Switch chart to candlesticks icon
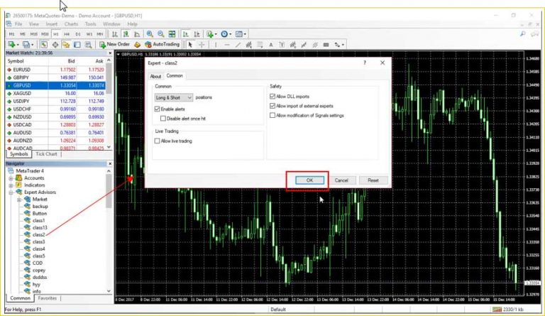 point(126,34)
